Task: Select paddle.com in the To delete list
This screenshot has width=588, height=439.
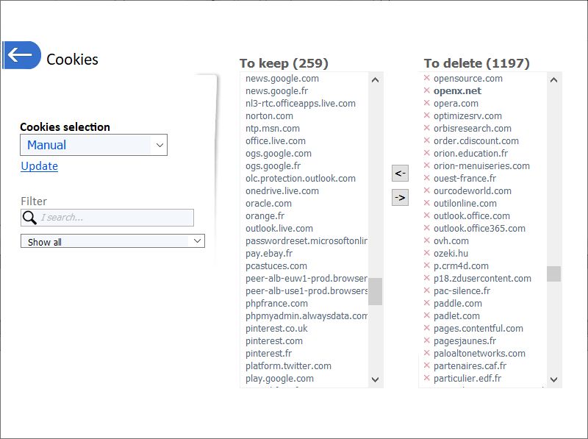Action: (457, 303)
